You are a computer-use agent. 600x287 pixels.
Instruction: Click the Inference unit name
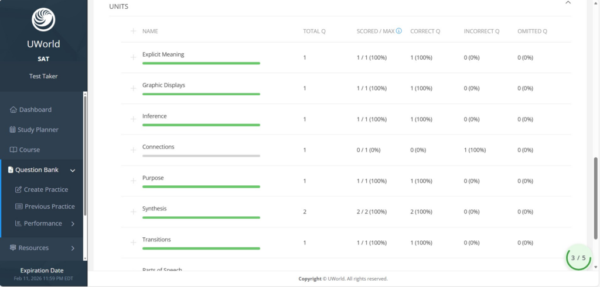pos(154,116)
